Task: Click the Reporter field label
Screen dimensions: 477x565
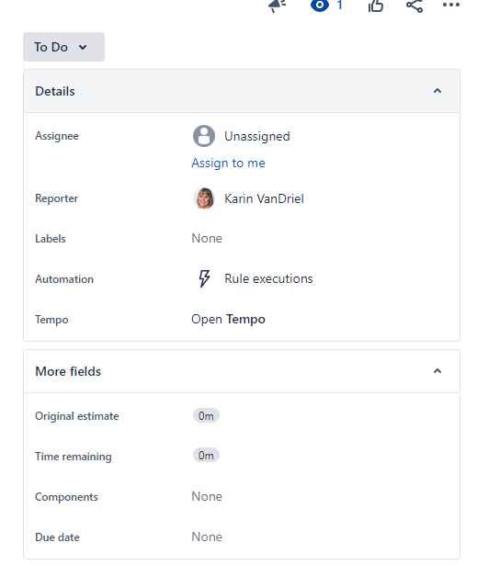Action: point(57,198)
